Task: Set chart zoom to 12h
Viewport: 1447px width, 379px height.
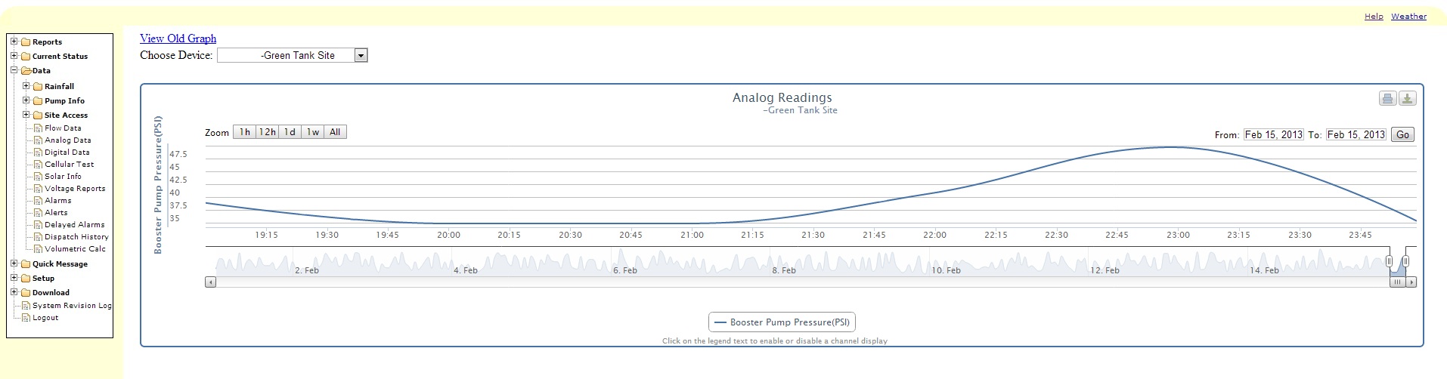Action: point(267,132)
